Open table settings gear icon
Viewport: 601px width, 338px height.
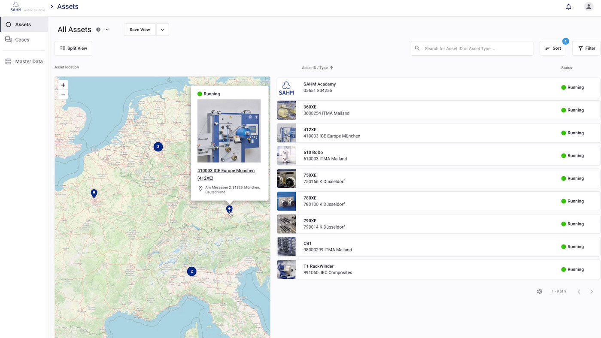pyautogui.click(x=540, y=292)
